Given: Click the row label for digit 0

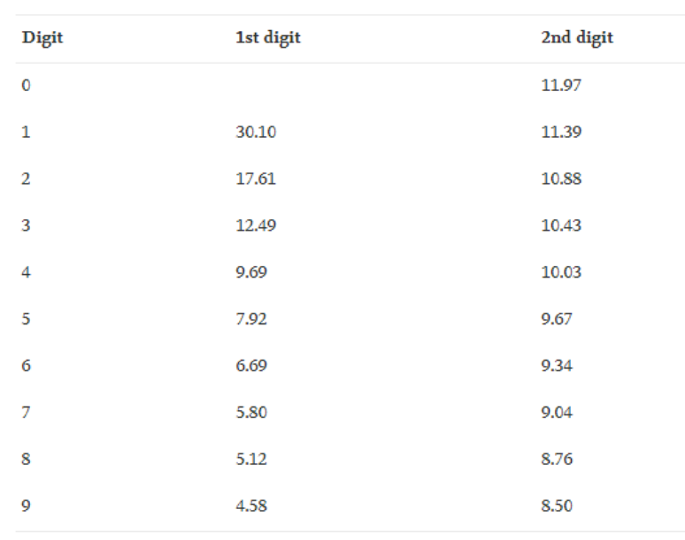Looking at the screenshot, I should (x=27, y=85).
